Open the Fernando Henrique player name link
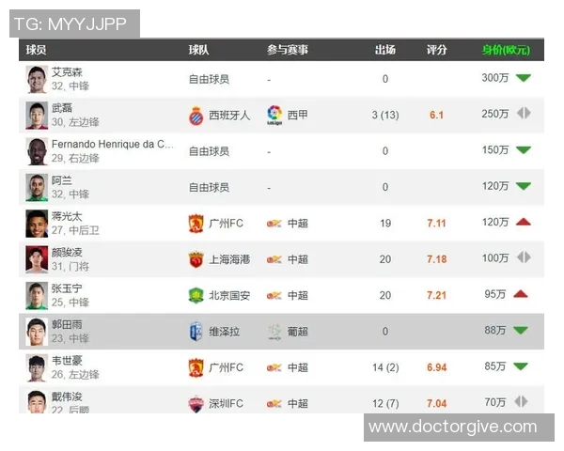Image resolution: width=564 pixels, height=451 pixels. [112, 144]
